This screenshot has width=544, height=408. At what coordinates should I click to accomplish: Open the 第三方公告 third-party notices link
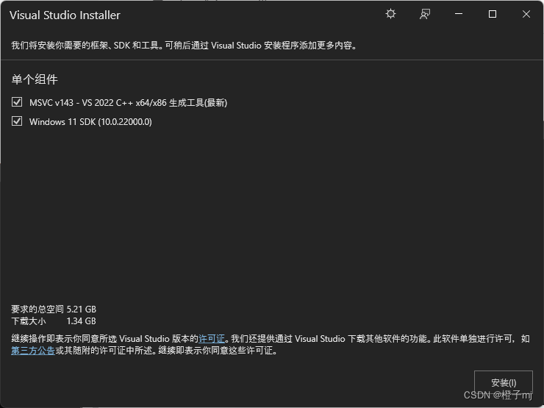coord(33,351)
